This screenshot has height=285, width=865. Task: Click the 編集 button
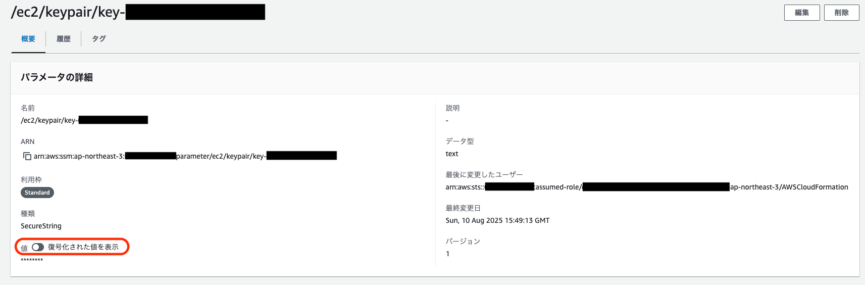click(x=802, y=13)
